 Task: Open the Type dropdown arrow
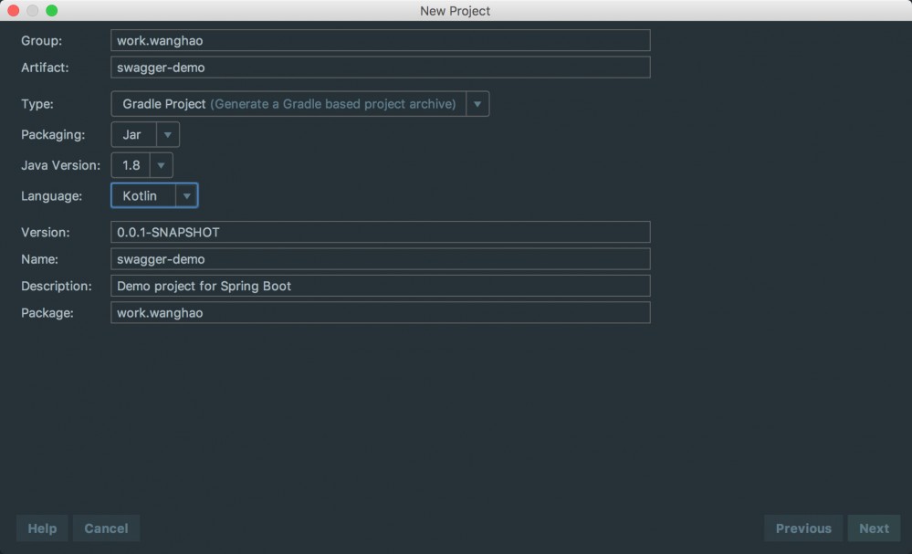point(477,103)
